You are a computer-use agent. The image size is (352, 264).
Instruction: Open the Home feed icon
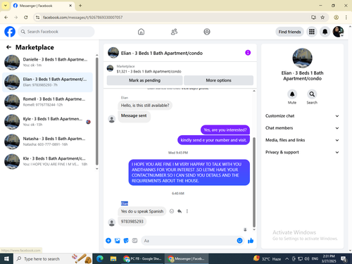click(141, 32)
